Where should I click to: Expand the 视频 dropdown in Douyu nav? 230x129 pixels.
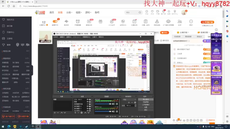click(x=78, y=13)
